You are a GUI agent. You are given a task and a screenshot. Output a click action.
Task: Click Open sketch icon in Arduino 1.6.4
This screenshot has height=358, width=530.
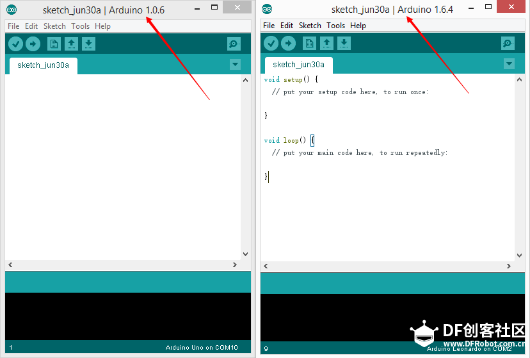tap(326, 44)
